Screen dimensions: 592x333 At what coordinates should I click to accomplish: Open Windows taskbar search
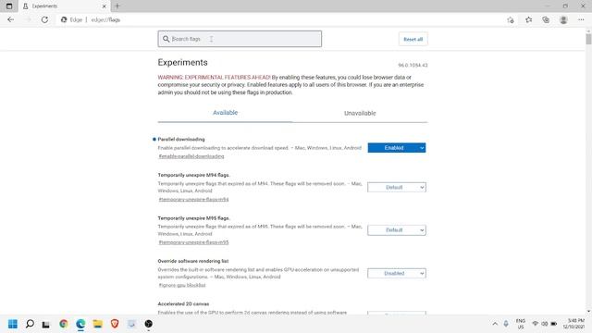point(30,324)
